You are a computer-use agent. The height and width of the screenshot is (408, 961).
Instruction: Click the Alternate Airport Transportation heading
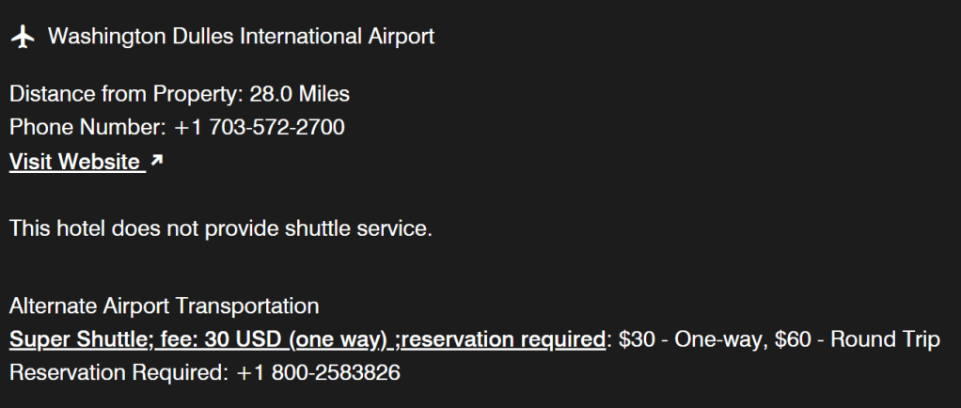[164, 306]
